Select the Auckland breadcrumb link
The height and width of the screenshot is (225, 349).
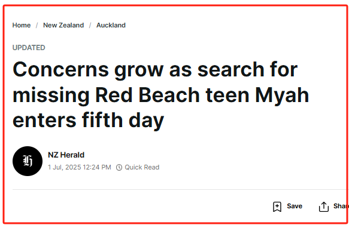111,25
